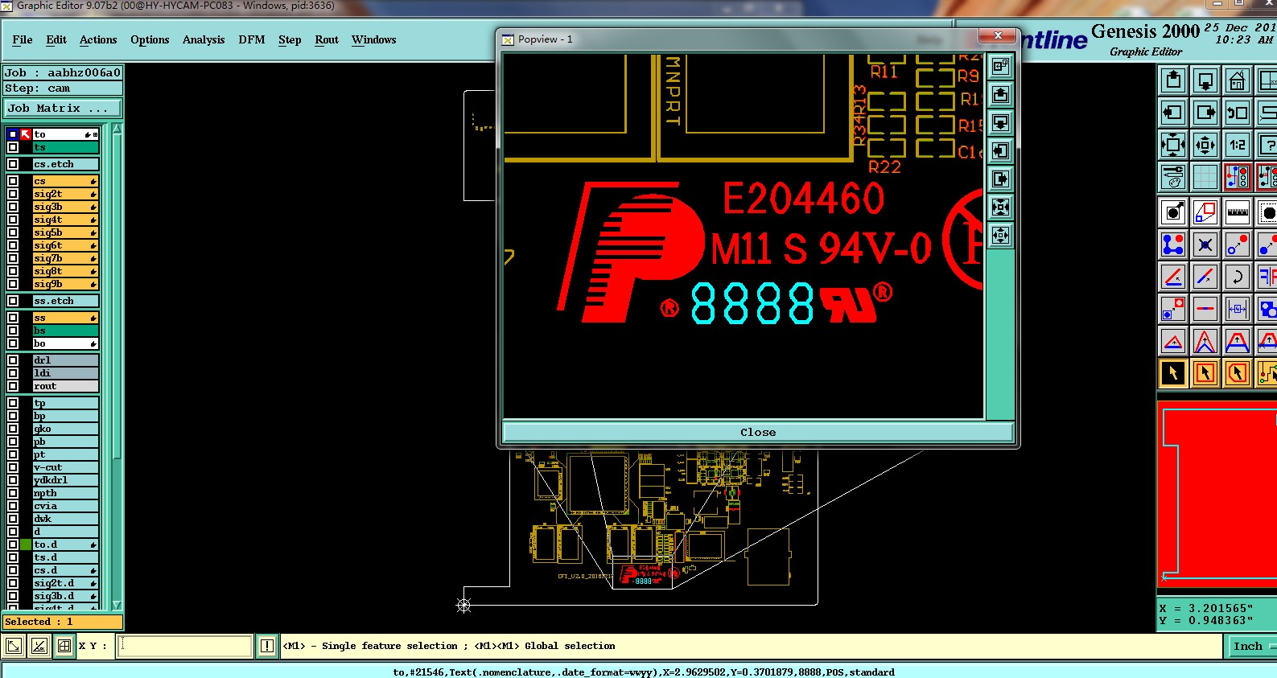Click the dimension spacing icon
The width and height of the screenshot is (1277, 678).
[x=1238, y=309]
